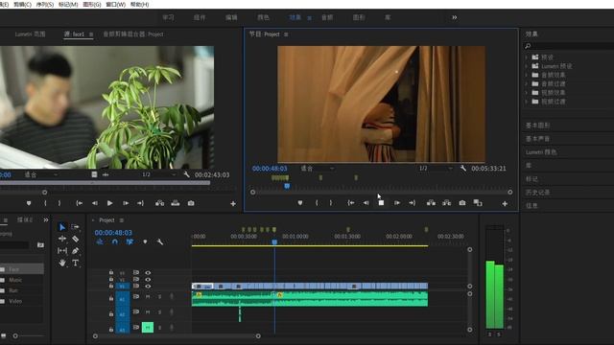Play the Source monitor clip
This screenshot has width=614, height=345.
(x=110, y=203)
